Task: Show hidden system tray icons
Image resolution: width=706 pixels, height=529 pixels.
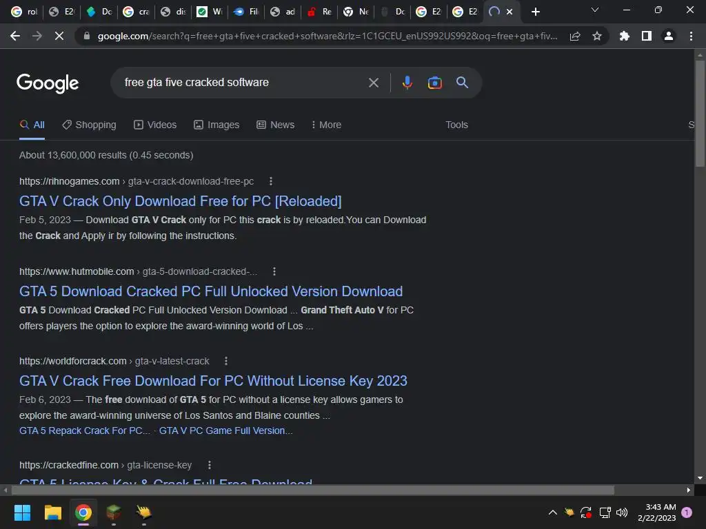Action: [552, 512]
